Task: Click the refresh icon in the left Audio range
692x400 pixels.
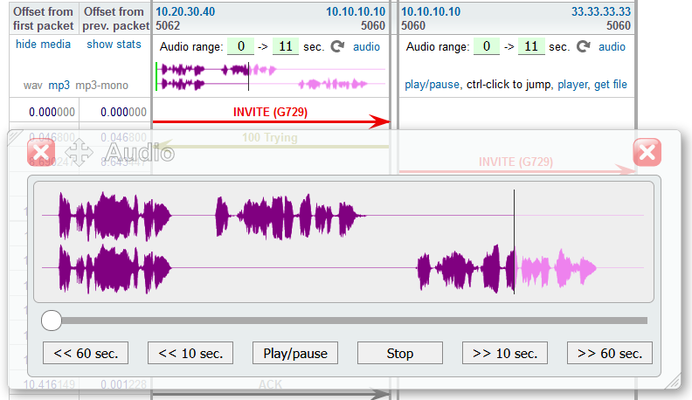Action: coord(337,47)
